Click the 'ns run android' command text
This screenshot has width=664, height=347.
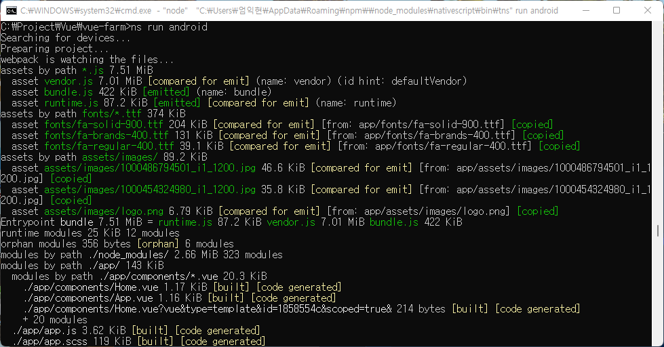tap(168, 27)
